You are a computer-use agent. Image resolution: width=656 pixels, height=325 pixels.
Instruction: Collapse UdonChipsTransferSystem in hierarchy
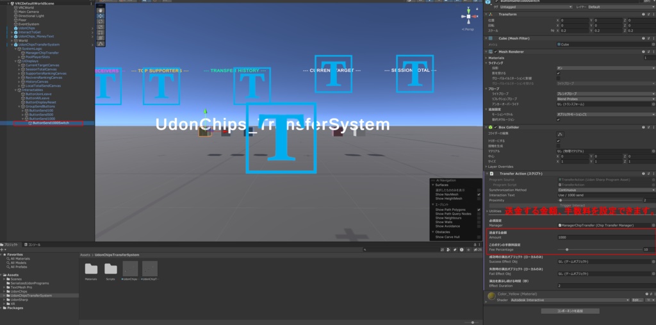click(12, 44)
